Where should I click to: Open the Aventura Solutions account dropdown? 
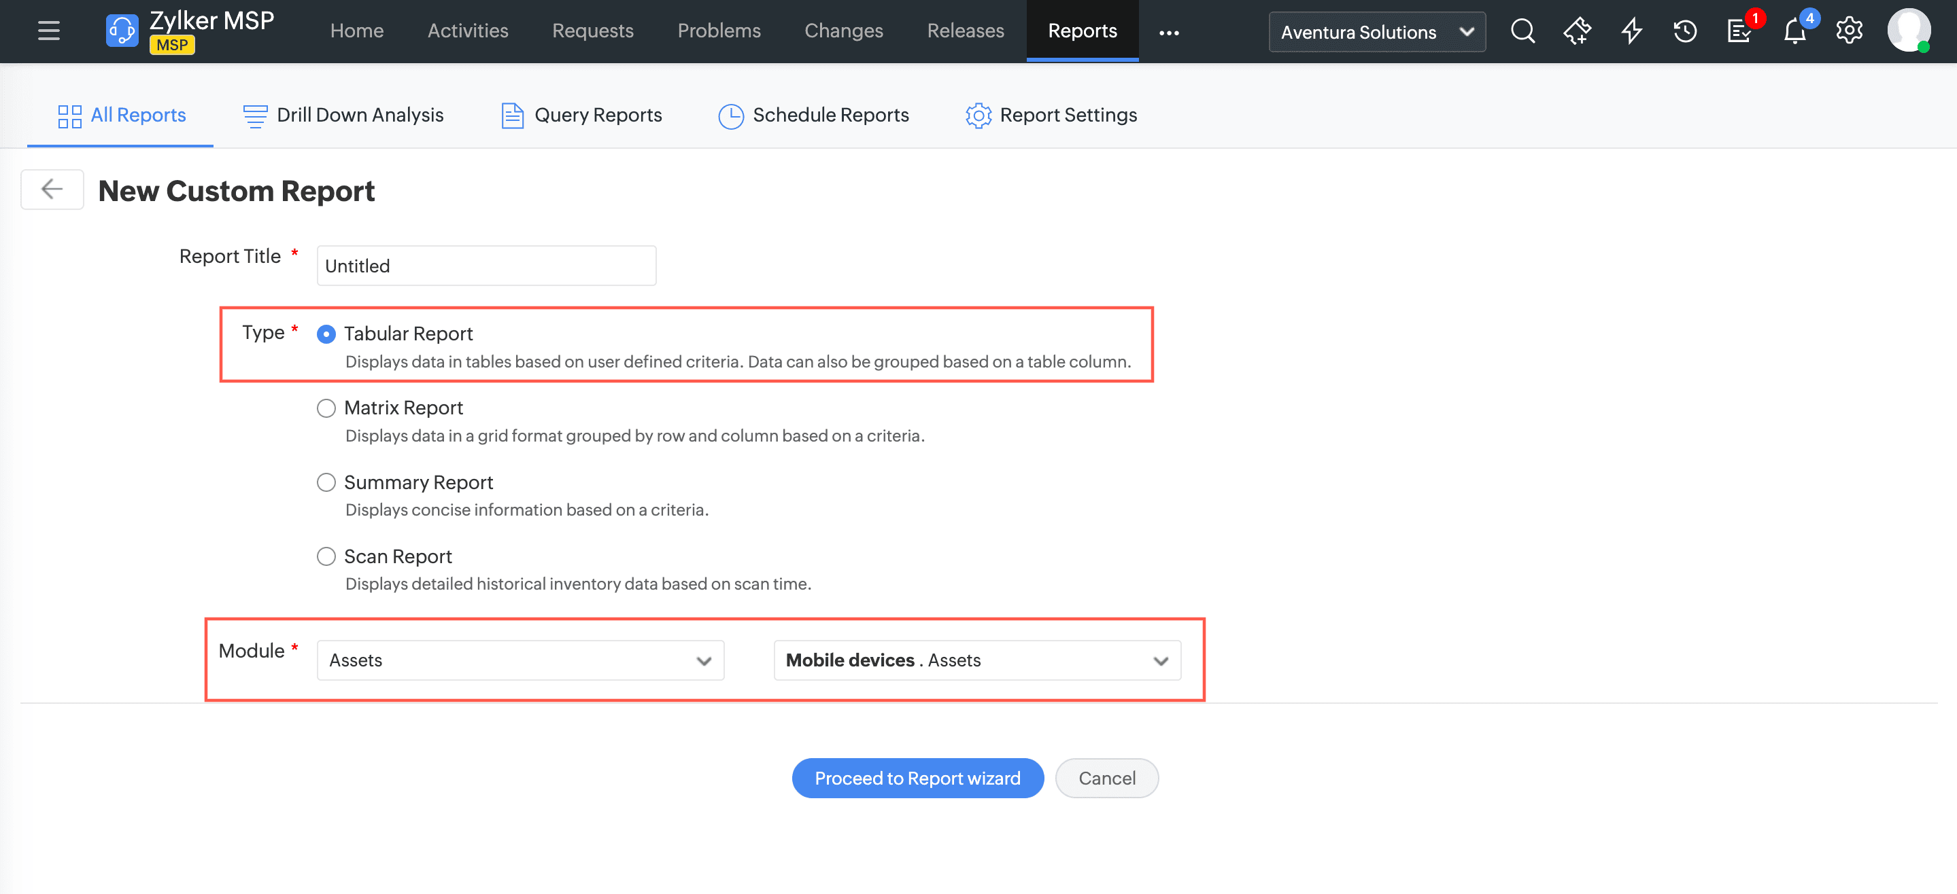coord(1376,32)
